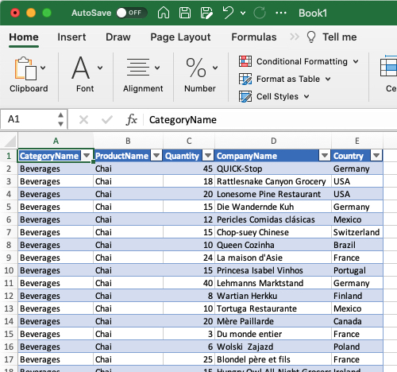Open the CompanyName filter dropdown

tap(325, 156)
